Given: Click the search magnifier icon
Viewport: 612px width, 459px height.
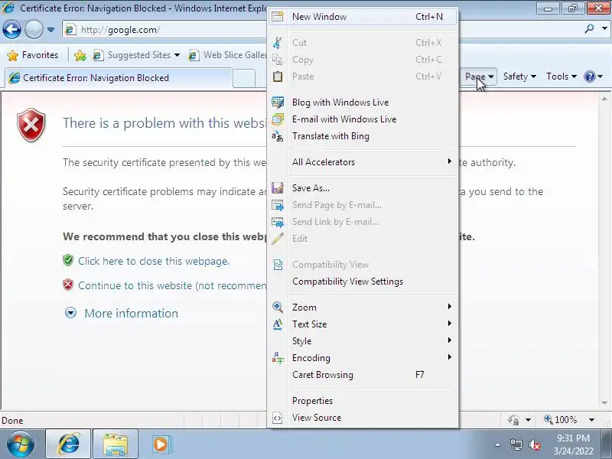Looking at the screenshot, I should [589, 29].
